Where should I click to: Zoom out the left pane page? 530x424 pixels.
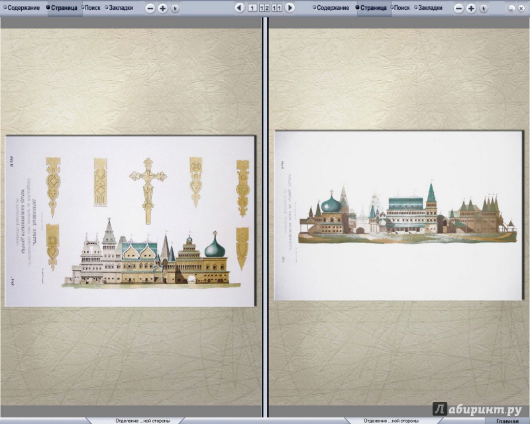pos(150,9)
